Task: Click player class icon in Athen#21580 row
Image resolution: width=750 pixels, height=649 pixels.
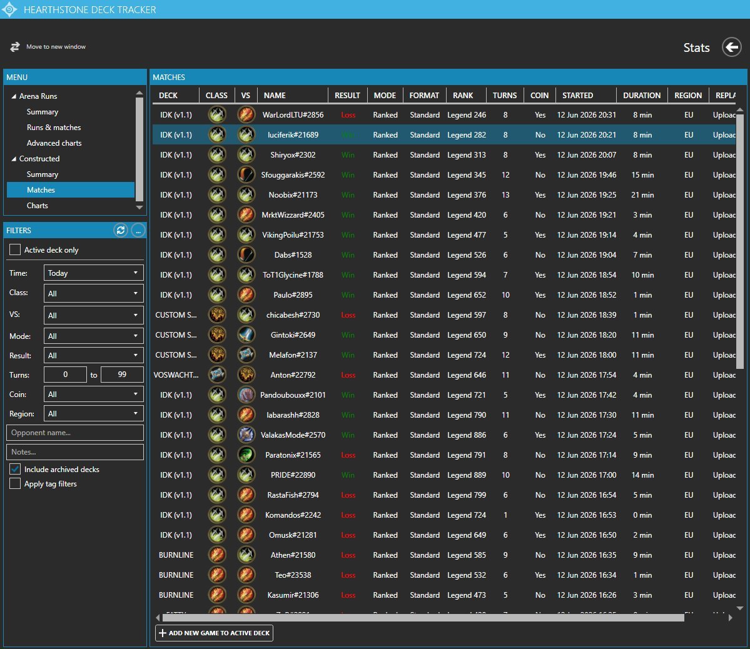Action: [217, 555]
